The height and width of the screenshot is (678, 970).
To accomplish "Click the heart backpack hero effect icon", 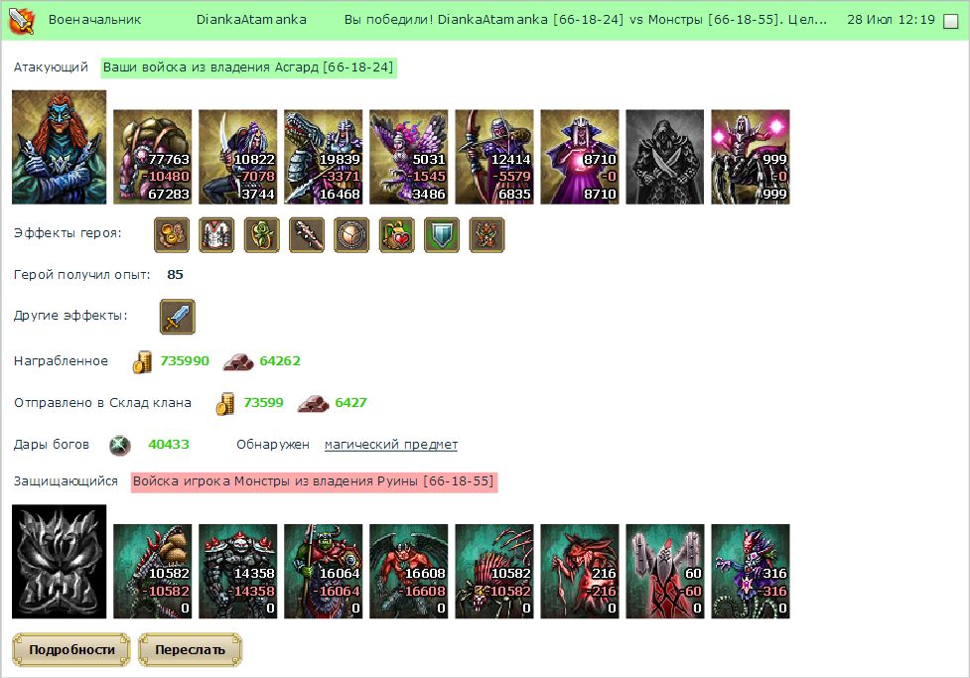I will 397,235.
